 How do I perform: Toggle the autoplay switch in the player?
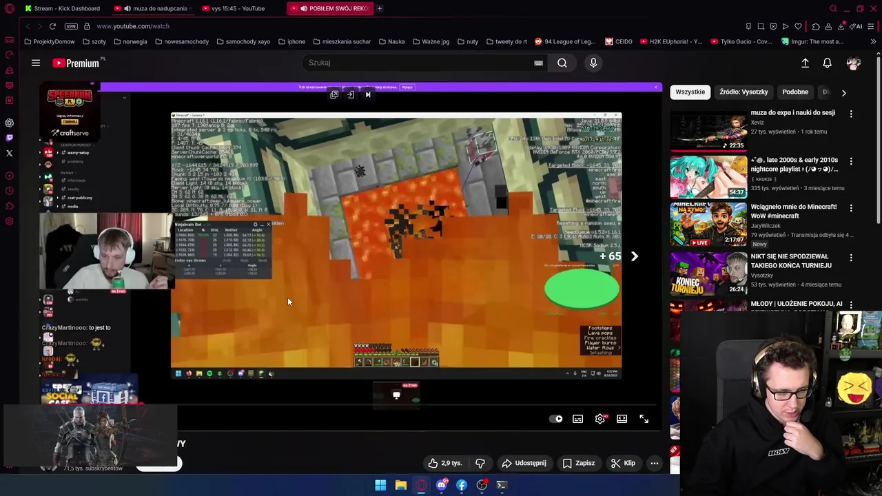click(x=556, y=419)
